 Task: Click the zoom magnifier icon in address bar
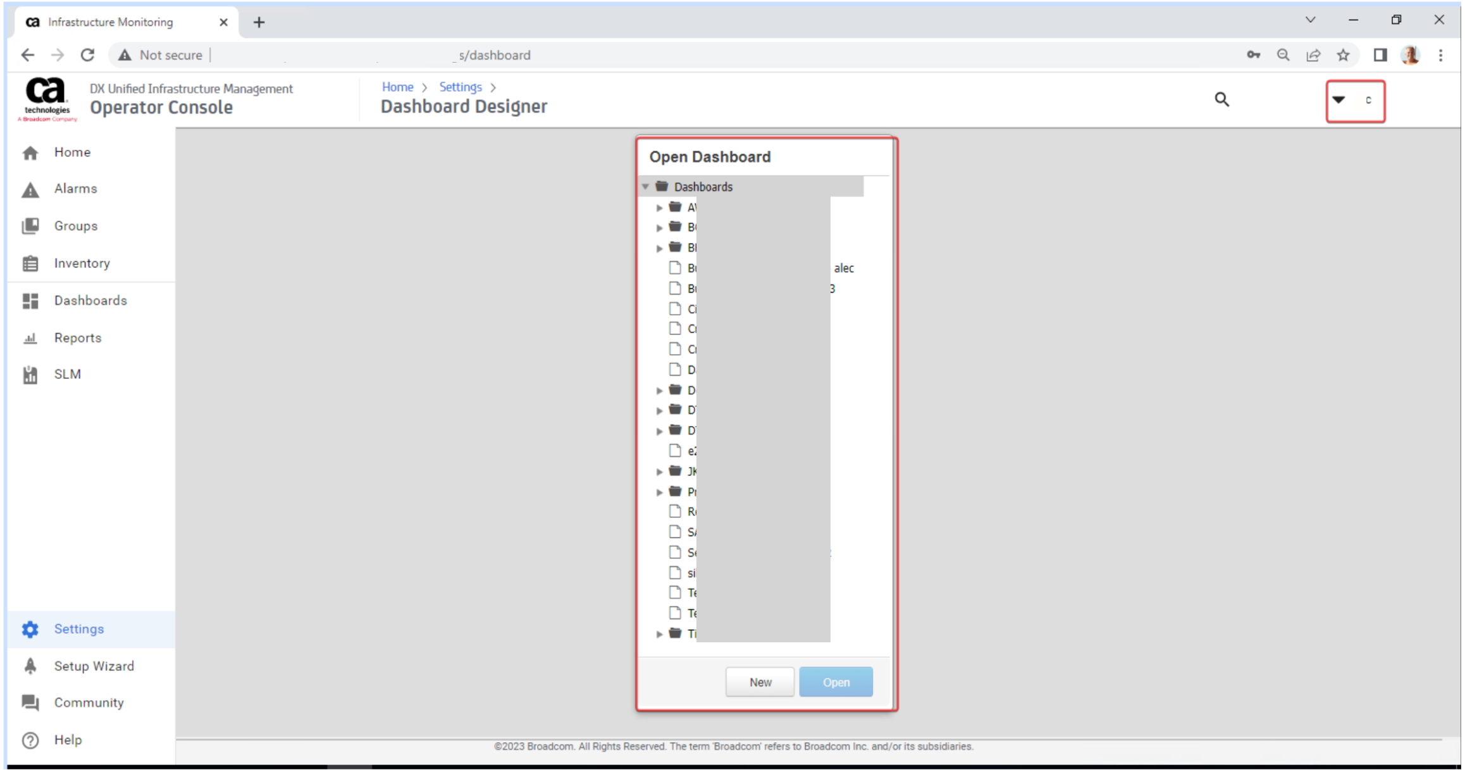(x=1283, y=55)
